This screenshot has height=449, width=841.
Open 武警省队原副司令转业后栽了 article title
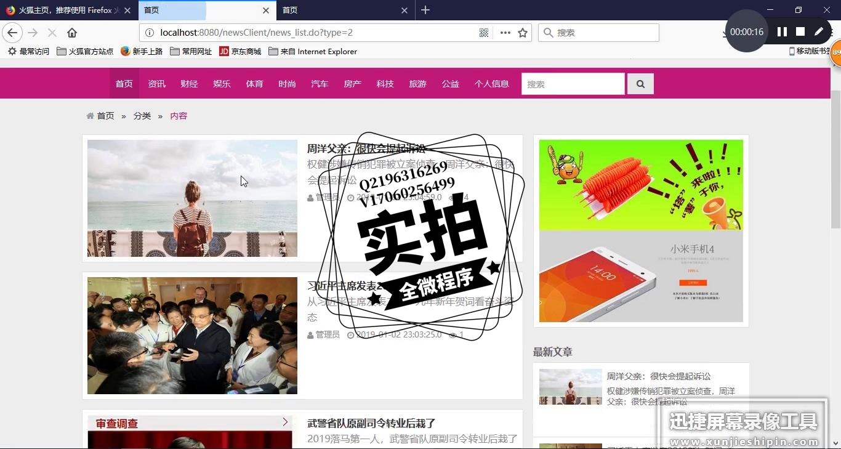pos(371,423)
